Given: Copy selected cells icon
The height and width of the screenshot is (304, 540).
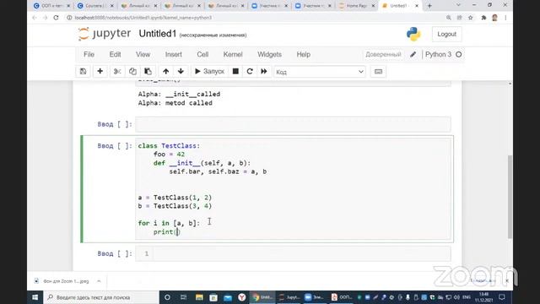Looking at the screenshot, I should [132, 71].
